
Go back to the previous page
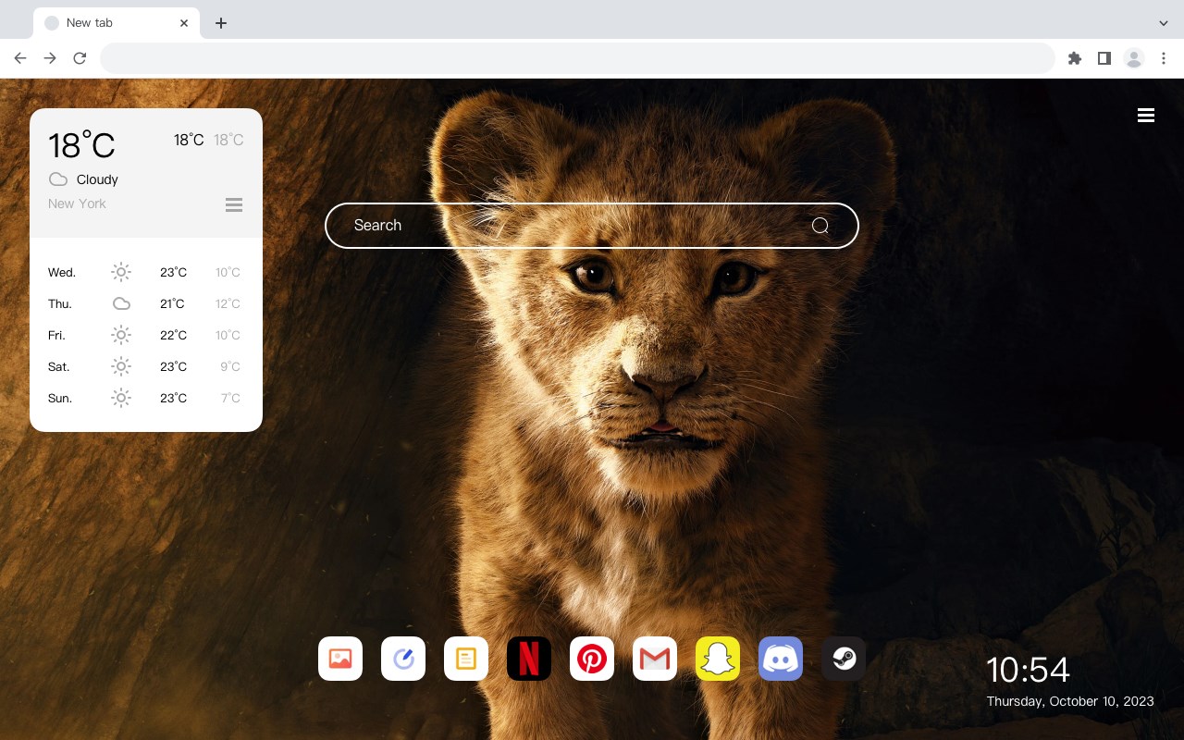click(x=20, y=58)
